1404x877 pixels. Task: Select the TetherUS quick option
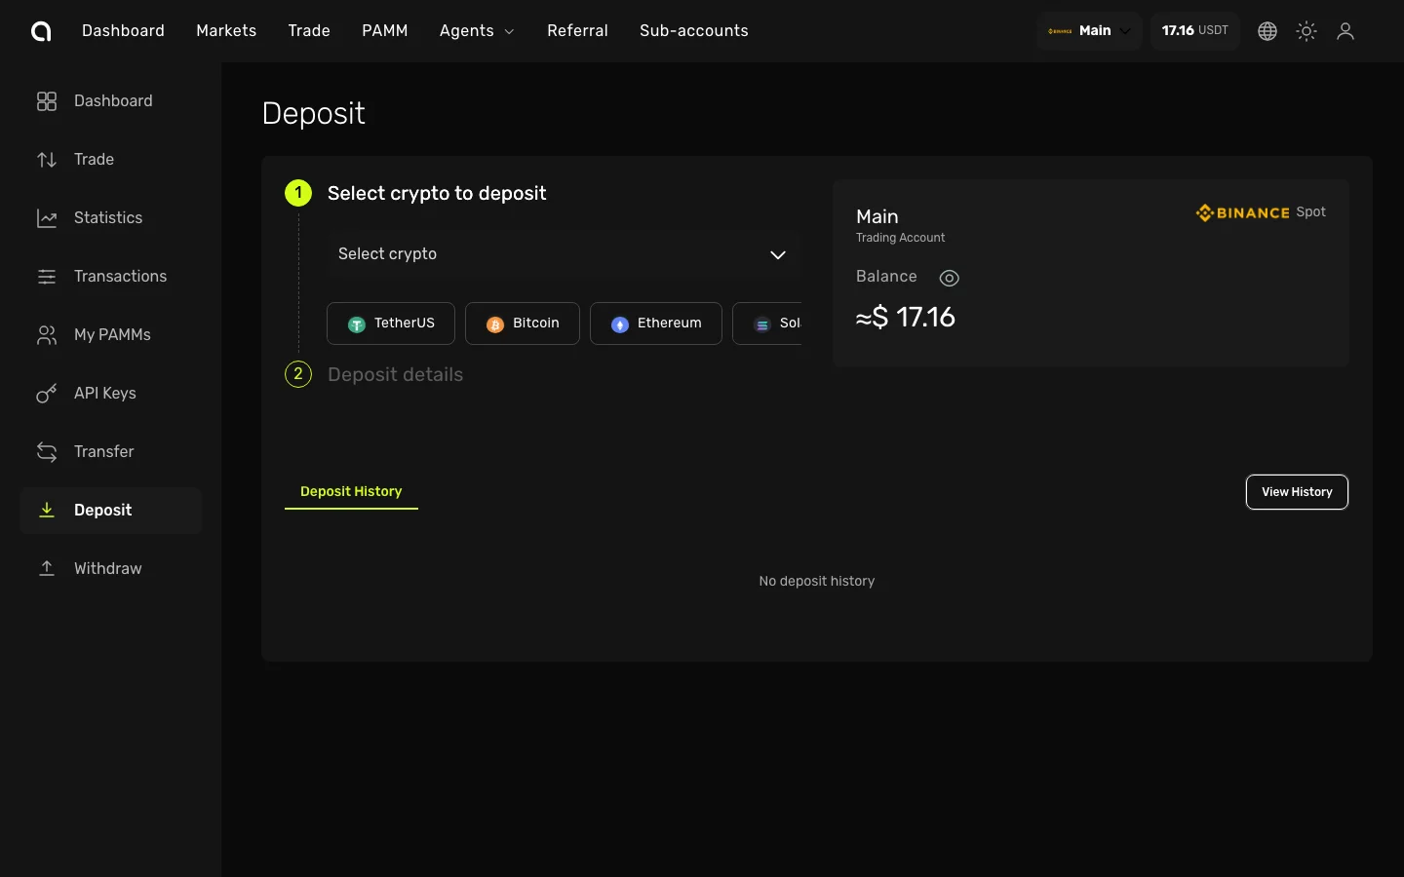point(391,324)
